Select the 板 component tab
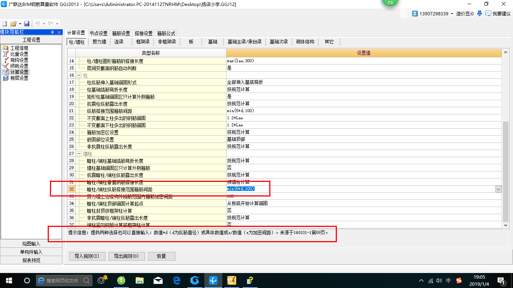The width and height of the screenshot is (513, 288). click(x=191, y=42)
